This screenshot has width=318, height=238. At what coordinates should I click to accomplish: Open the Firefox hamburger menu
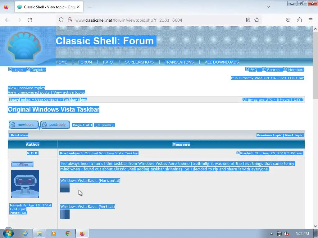310,20
